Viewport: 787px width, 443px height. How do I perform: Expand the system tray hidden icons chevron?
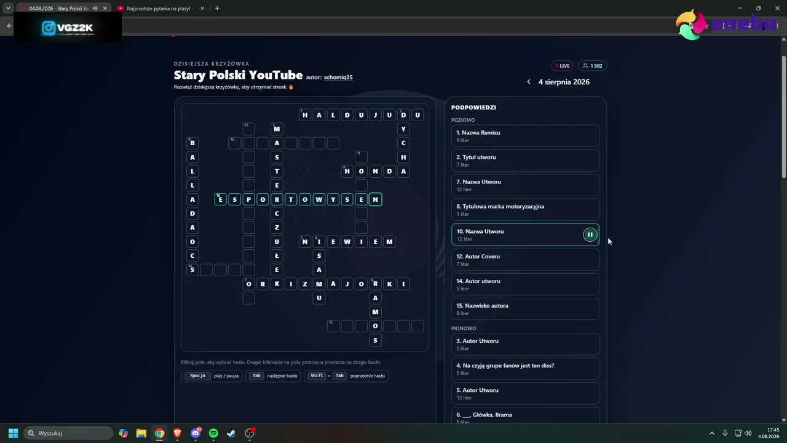click(712, 433)
